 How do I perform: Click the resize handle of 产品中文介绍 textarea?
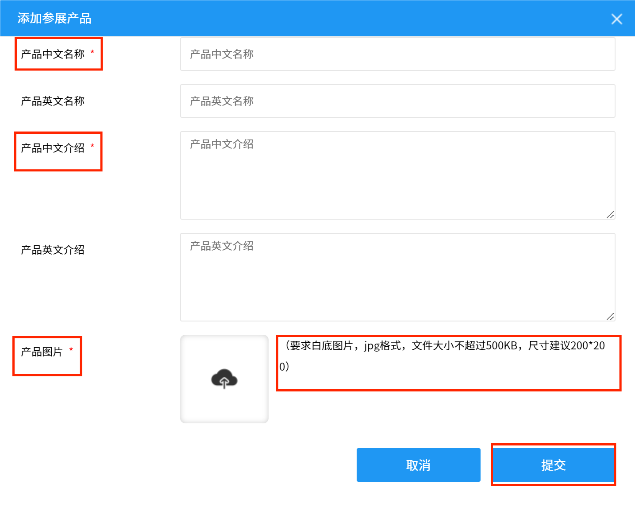click(611, 215)
